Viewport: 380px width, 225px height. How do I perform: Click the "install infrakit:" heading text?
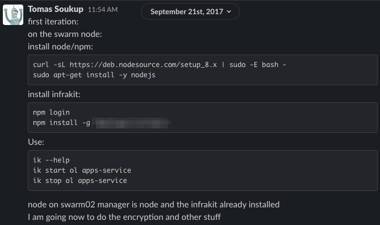(54, 94)
